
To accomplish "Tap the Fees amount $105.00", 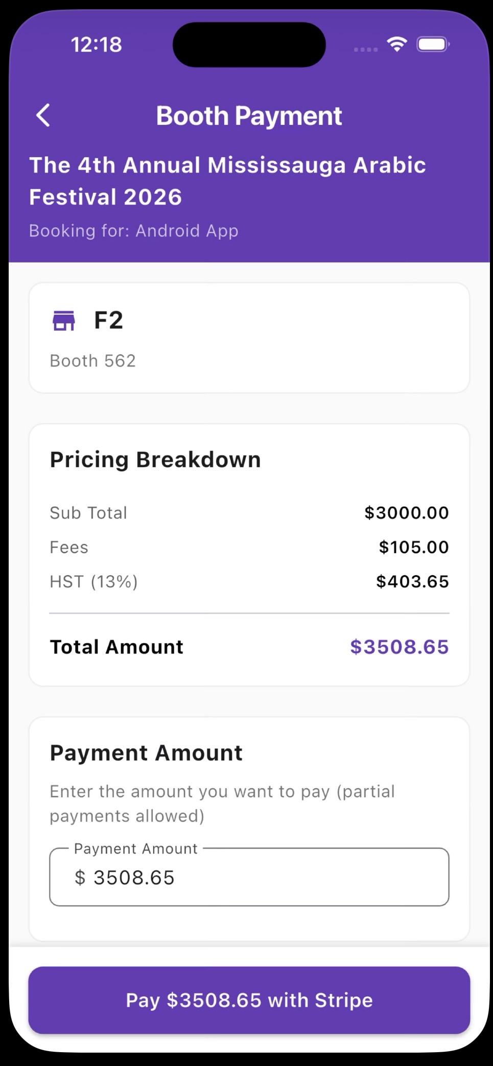I will pos(413,547).
